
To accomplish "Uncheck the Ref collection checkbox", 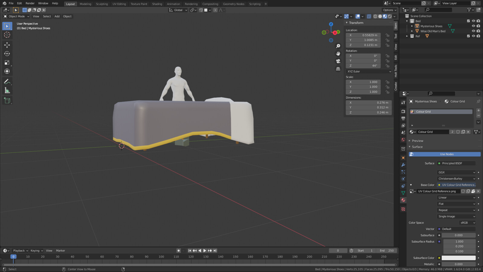I will coord(469,36).
